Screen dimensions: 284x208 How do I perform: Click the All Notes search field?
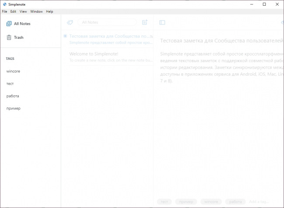tap(107, 22)
